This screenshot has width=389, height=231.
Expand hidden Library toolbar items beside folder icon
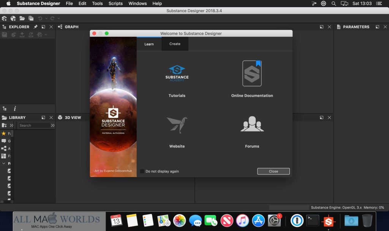point(11,125)
